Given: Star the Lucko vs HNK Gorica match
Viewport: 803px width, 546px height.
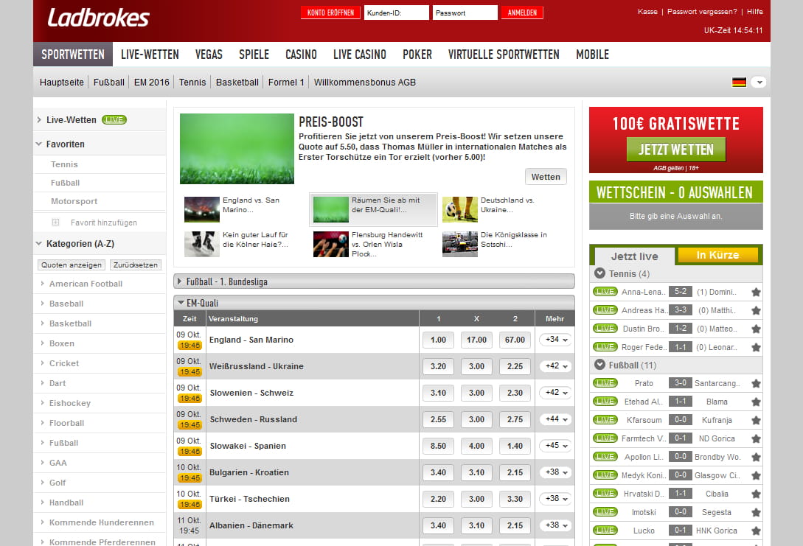Looking at the screenshot, I should (x=756, y=531).
